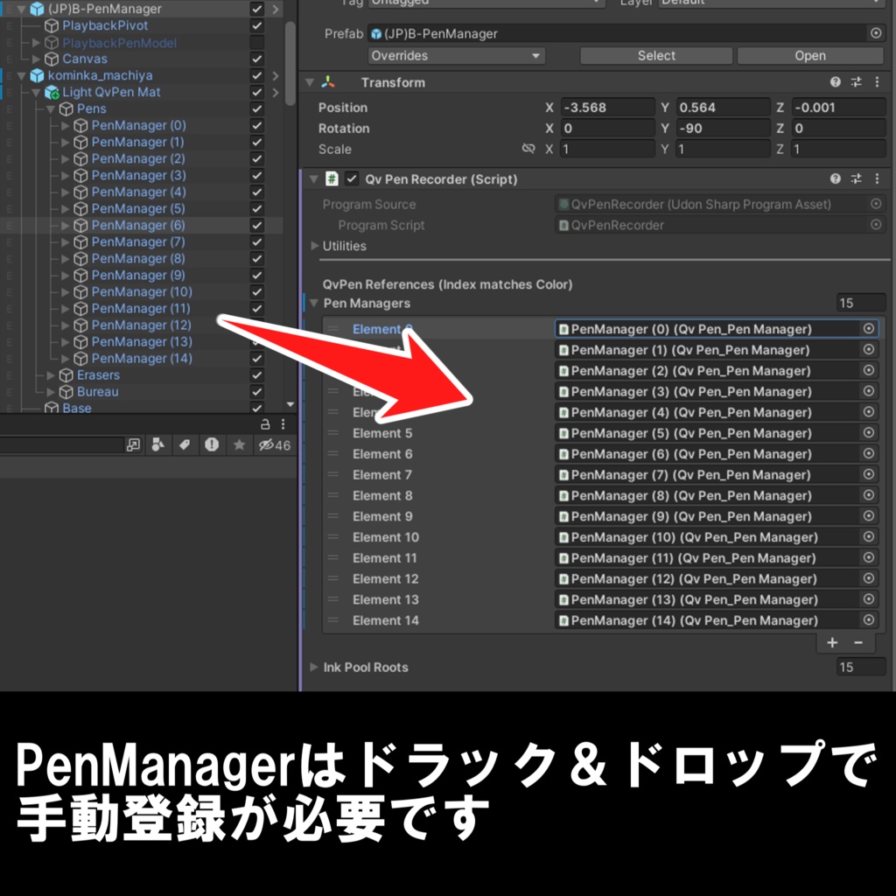Open Transform component help icon
The width and height of the screenshot is (896, 896).
pyautogui.click(x=835, y=82)
